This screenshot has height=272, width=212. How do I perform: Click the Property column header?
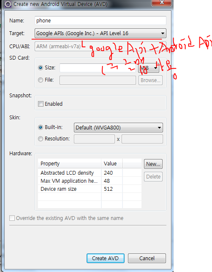pyautogui.click(x=69, y=163)
